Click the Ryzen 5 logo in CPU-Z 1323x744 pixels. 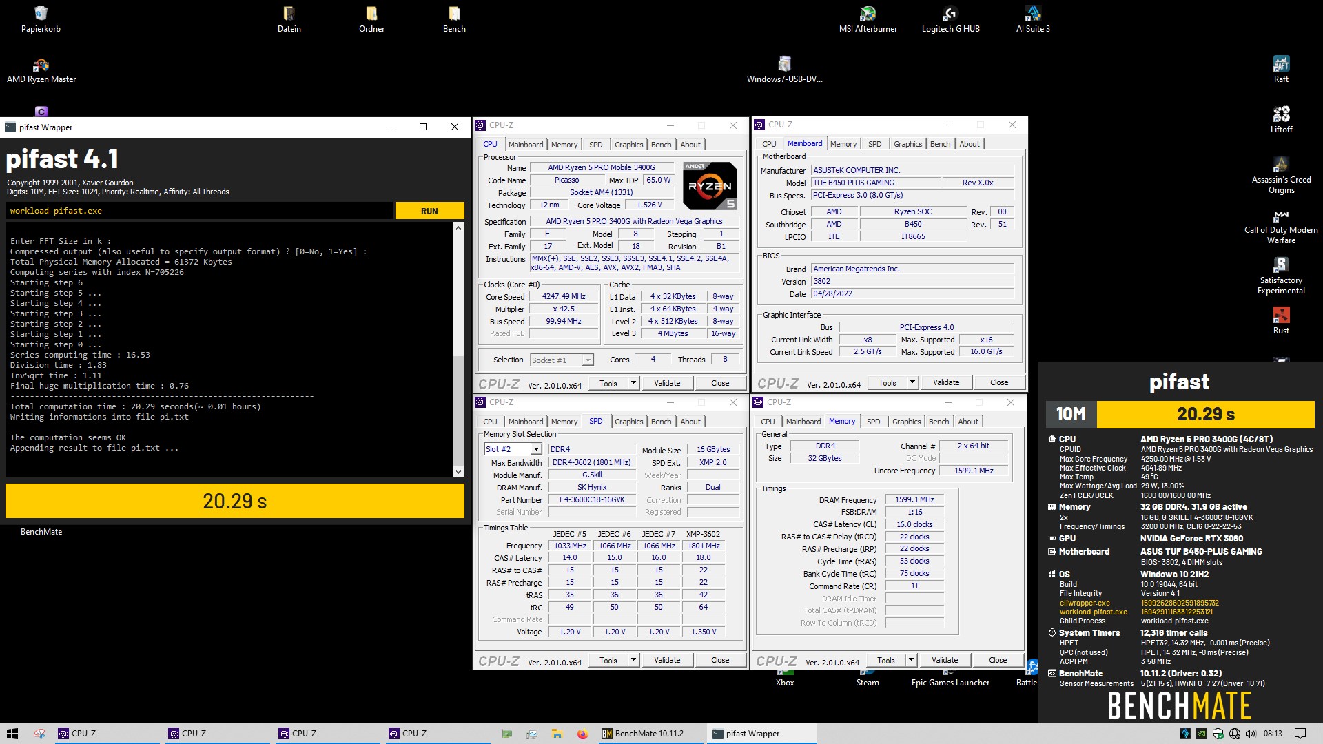click(x=710, y=186)
